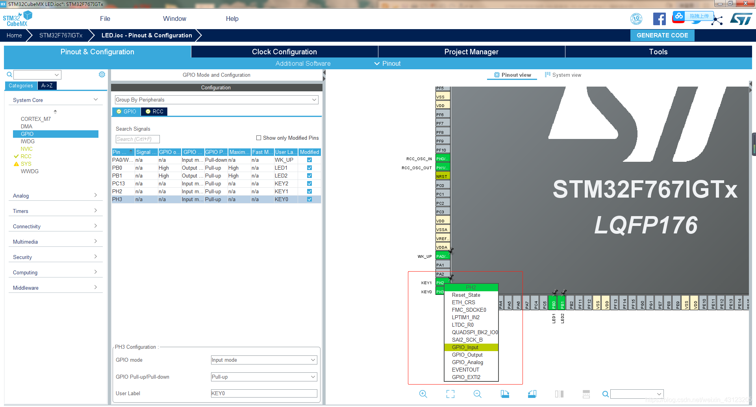Click the horizontal split view icon
This screenshot has width=756, height=407.
pos(586,394)
